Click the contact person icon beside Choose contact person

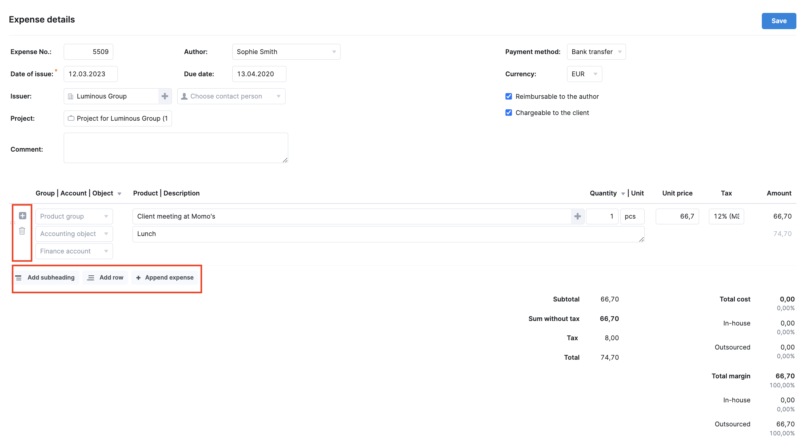185,96
